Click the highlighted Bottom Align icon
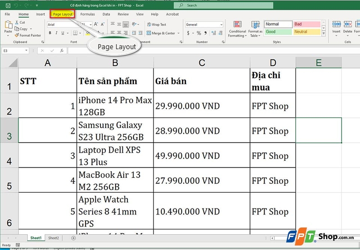Screen dimensions: 360x250 tap(126, 24)
